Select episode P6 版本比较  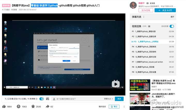[x=153, y=57]
